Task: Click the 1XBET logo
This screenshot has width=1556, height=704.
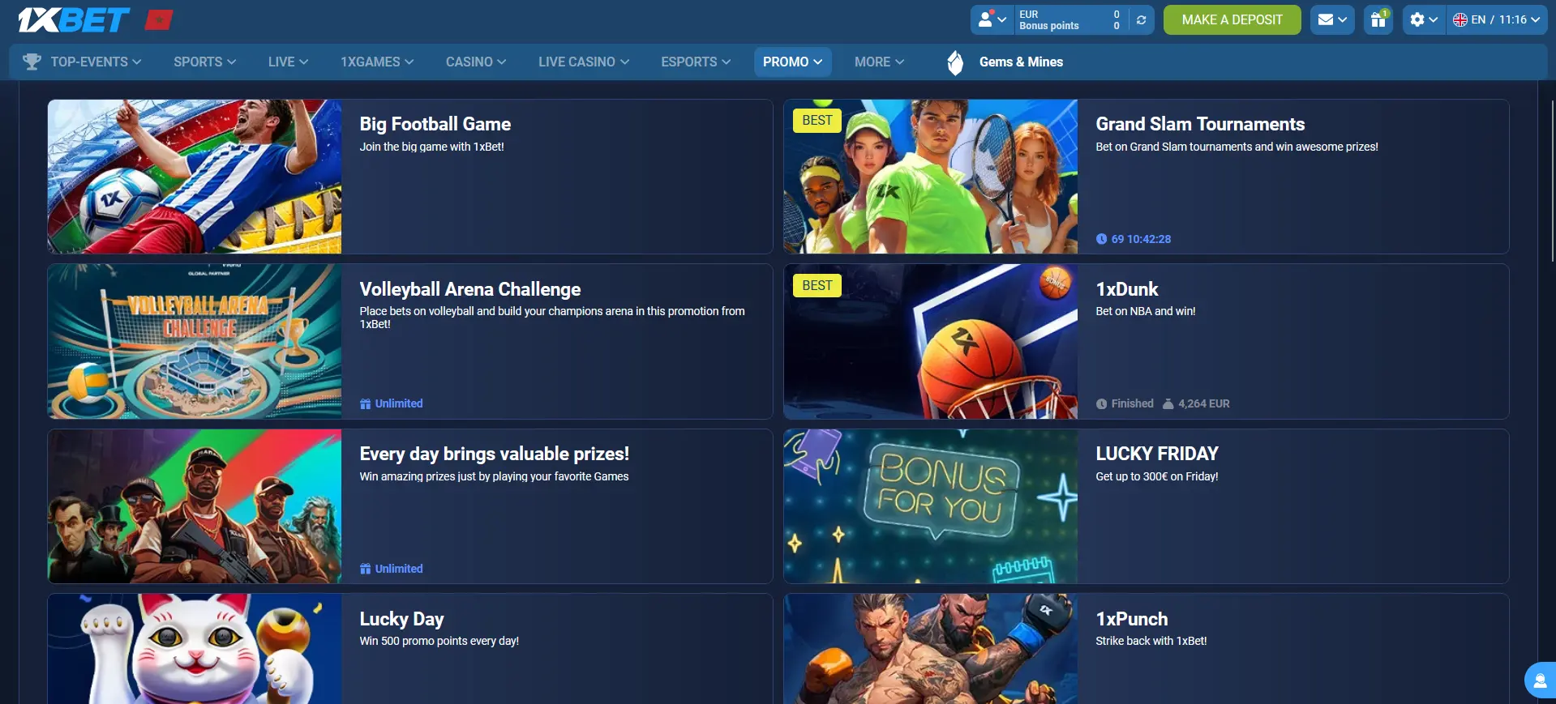Action: (74, 19)
